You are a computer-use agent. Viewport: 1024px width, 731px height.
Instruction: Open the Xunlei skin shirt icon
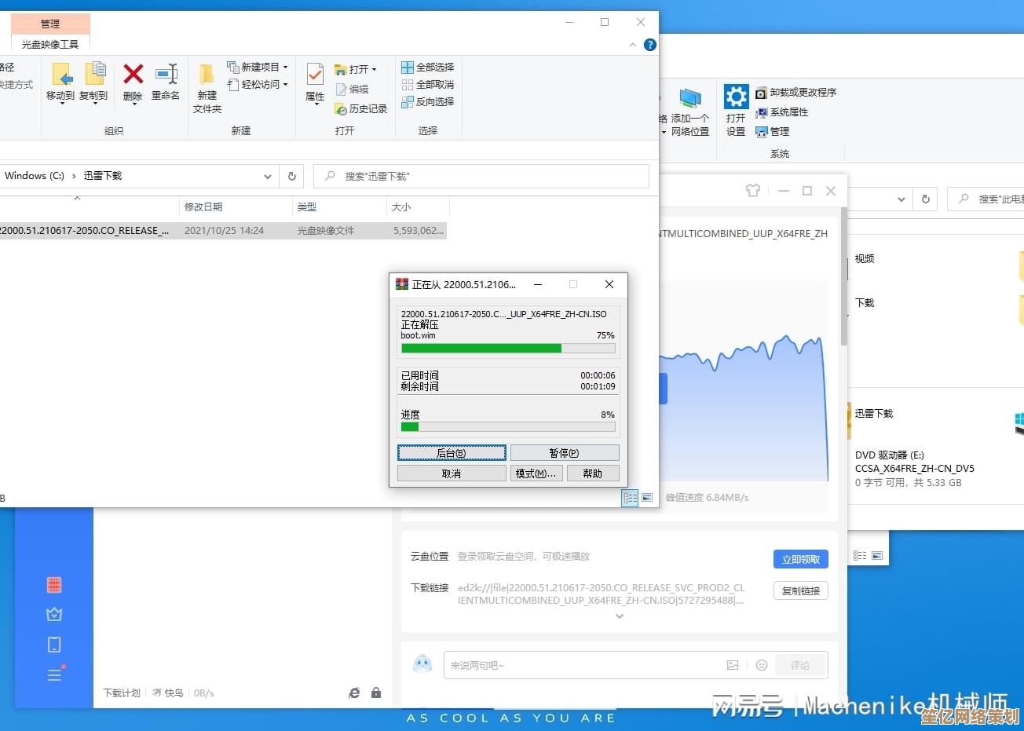753,191
